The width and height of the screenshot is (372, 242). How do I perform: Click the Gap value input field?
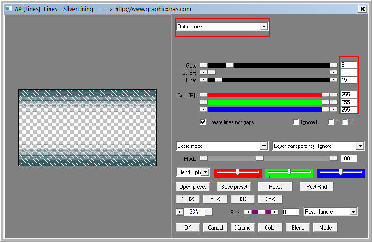point(349,65)
